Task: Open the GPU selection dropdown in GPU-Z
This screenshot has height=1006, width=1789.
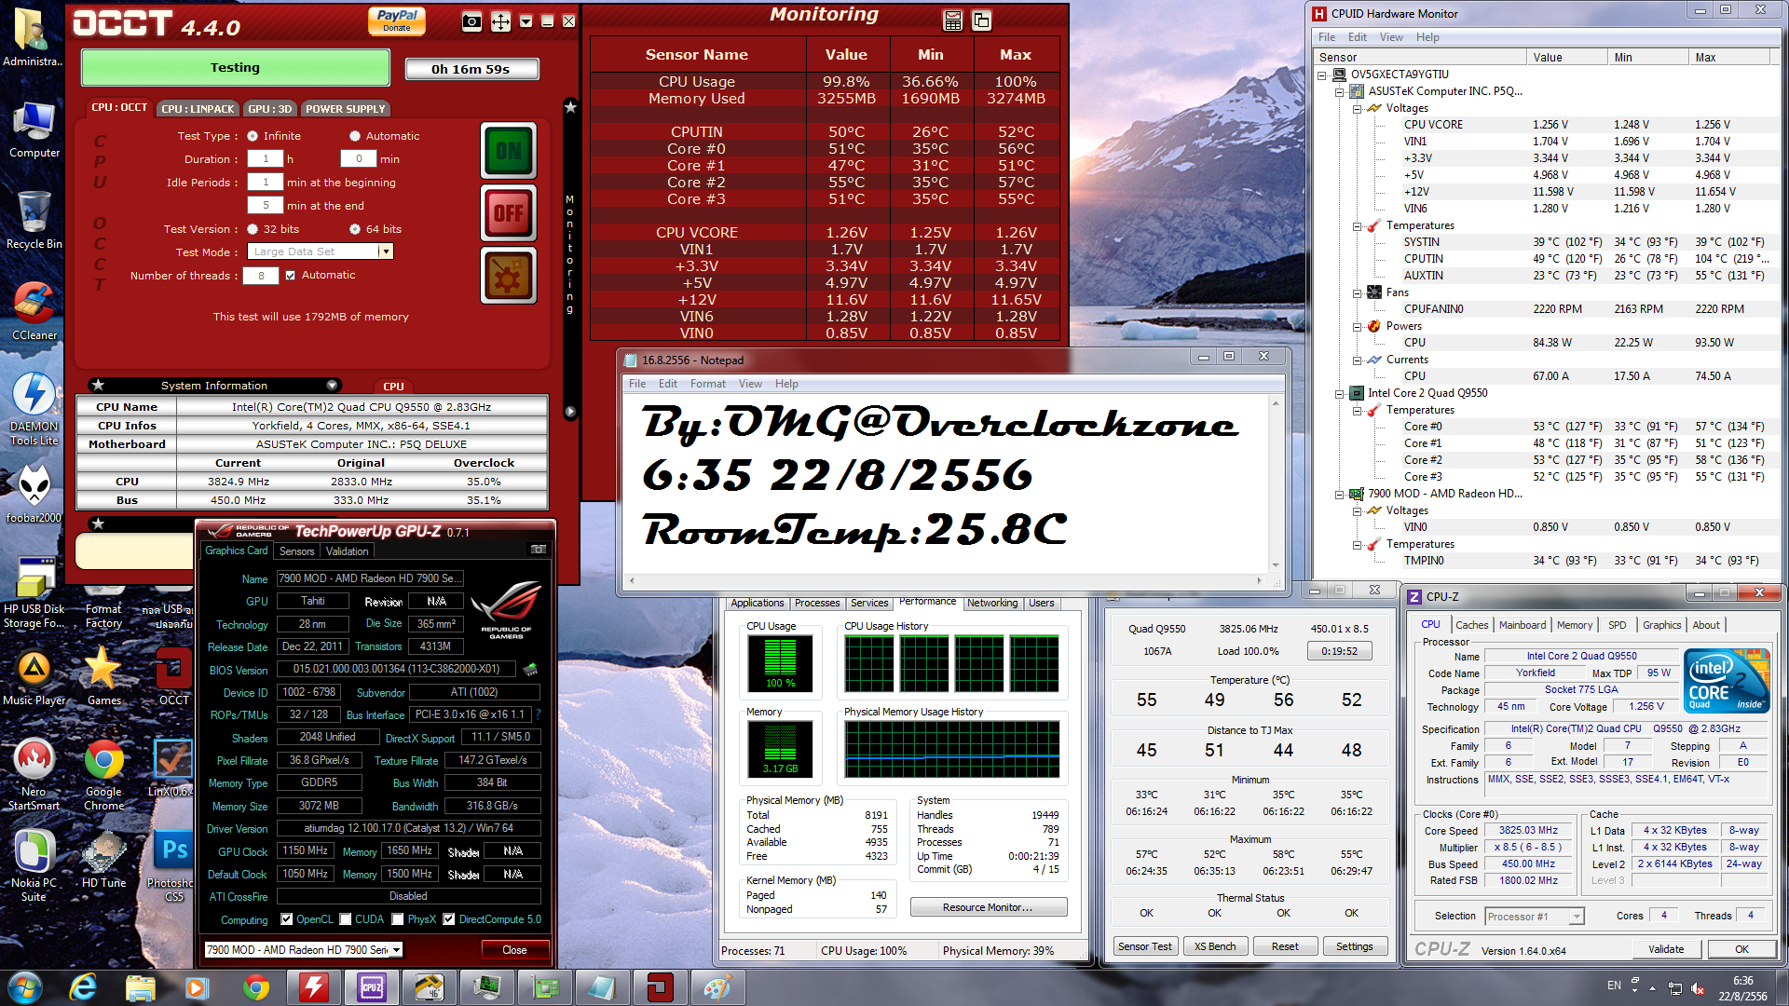Action: (396, 949)
